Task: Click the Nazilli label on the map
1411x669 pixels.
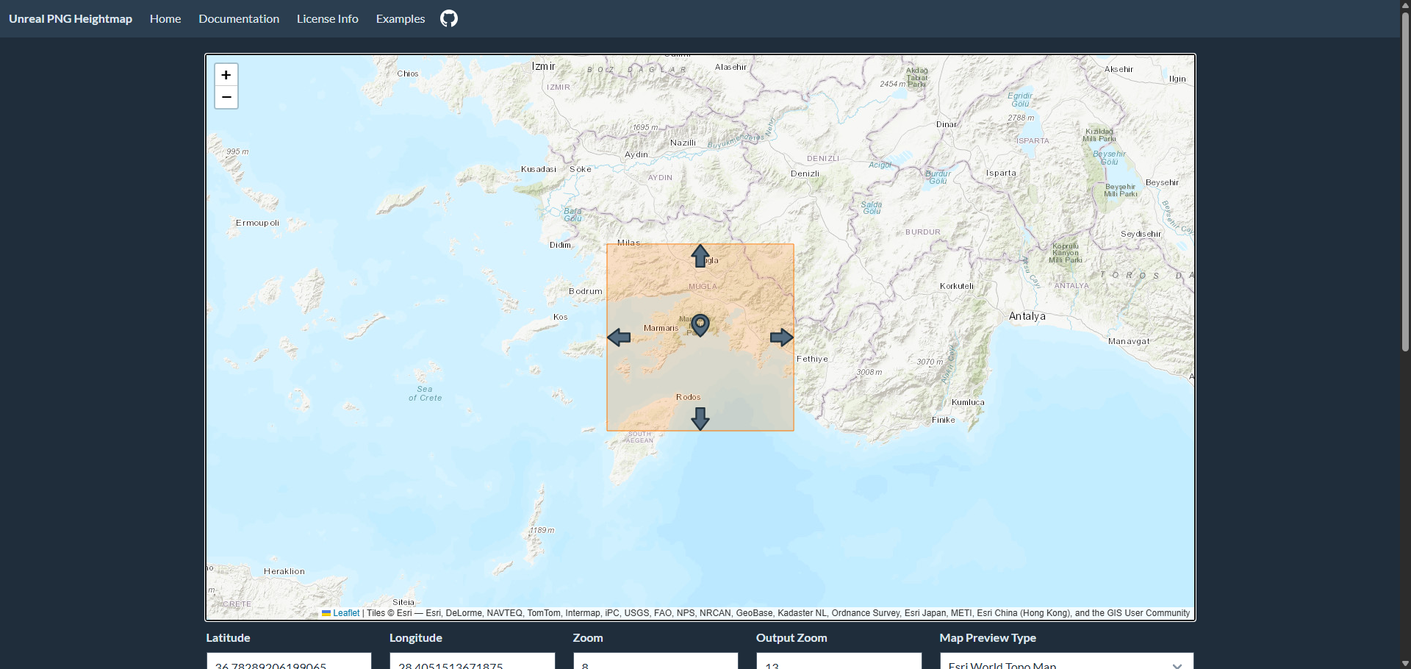Action: click(x=683, y=143)
